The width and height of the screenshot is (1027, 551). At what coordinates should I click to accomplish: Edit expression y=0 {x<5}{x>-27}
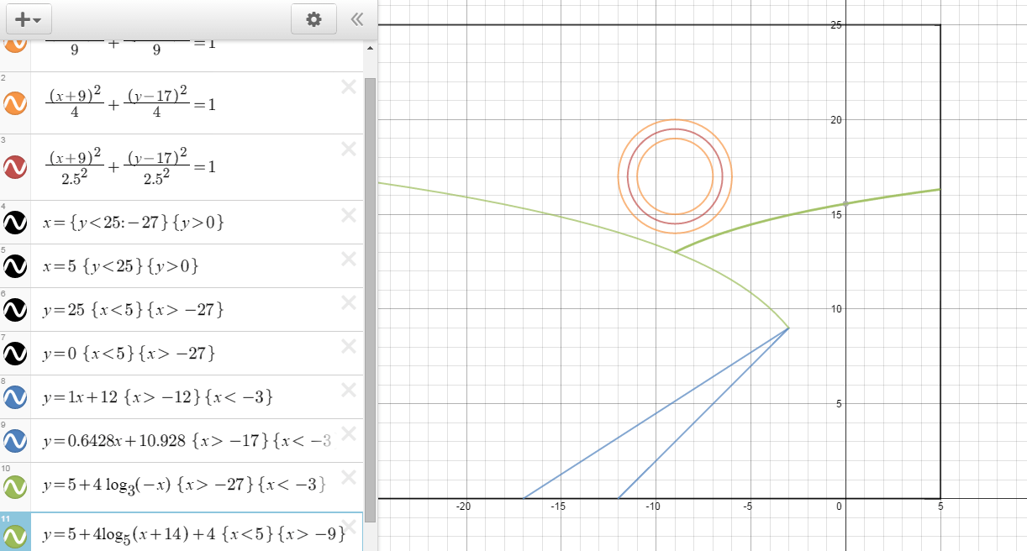tap(129, 354)
